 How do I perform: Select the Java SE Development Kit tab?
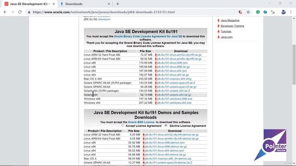click(x=30, y=4)
